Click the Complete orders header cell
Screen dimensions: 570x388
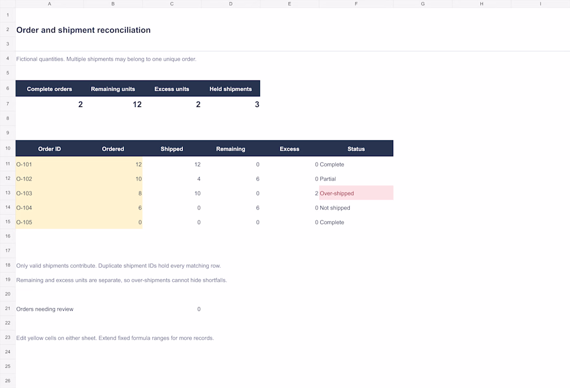[x=49, y=89]
